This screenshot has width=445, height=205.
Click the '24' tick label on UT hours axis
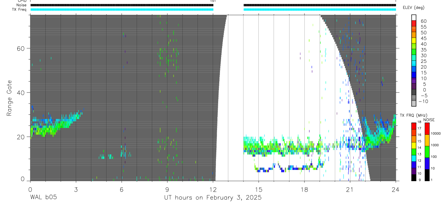(396, 189)
